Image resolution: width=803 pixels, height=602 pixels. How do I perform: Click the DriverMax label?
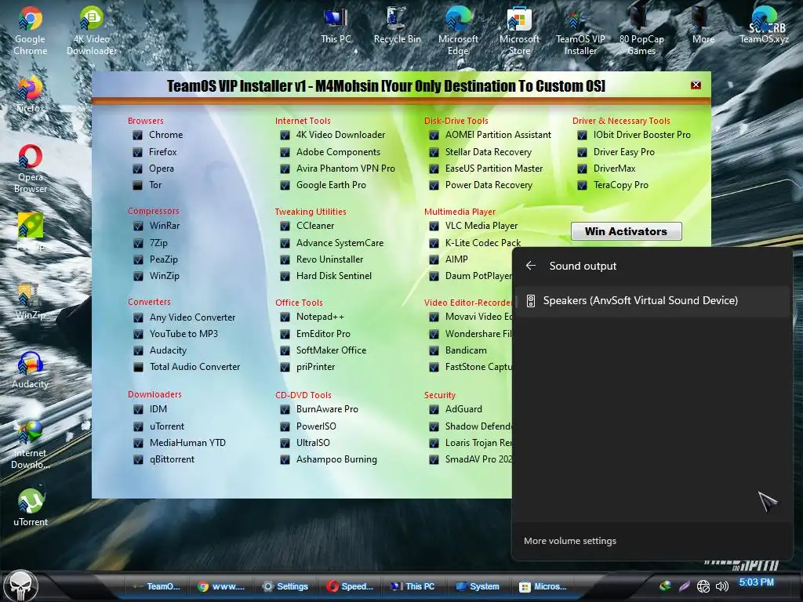point(614,169)
